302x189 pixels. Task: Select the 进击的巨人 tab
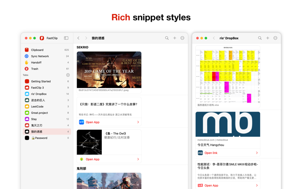point(47,100)
